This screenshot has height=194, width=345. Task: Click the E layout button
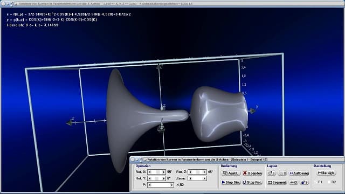point(272,173)
